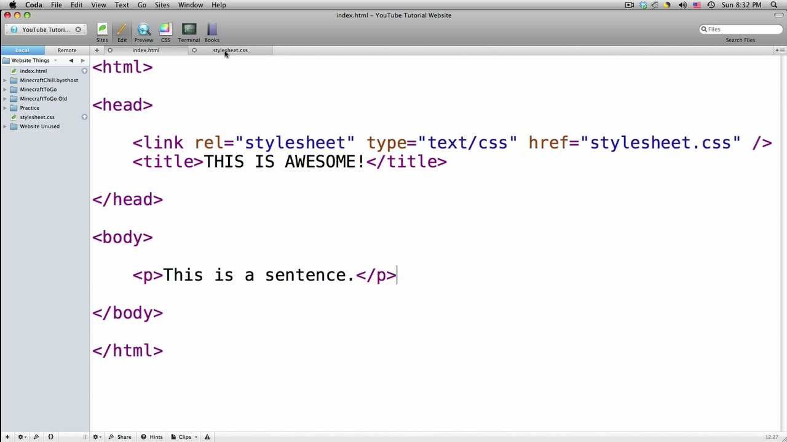The width and height of the screenshot is (787, 442).
Task: Click the volume icon in menu bar
Action: [x=682, y=5]
